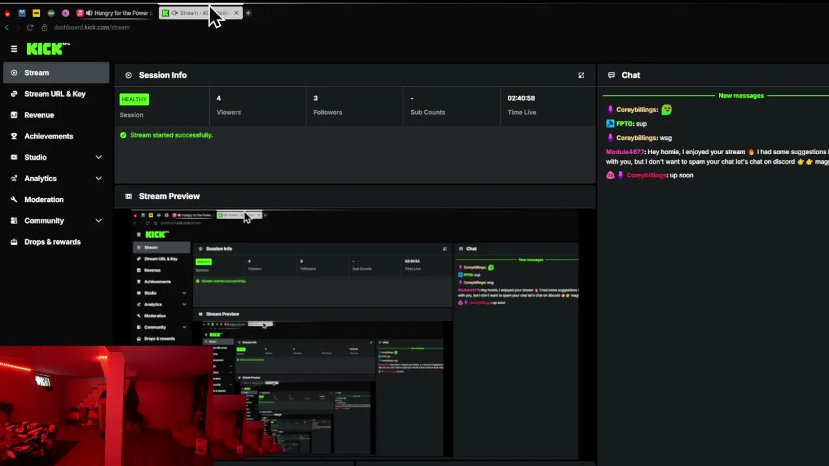Image resolution: width=829 pixels, height=466 pixels.
Task: Click the audio speaker icon on the Hungry for the Power tab
Action: (x=89, y=13)
